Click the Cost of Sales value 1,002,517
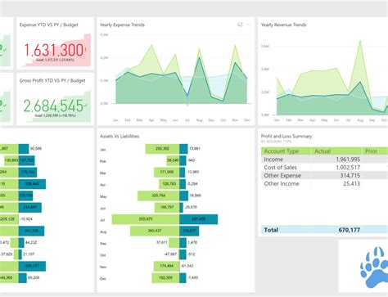 pos(348,168)
